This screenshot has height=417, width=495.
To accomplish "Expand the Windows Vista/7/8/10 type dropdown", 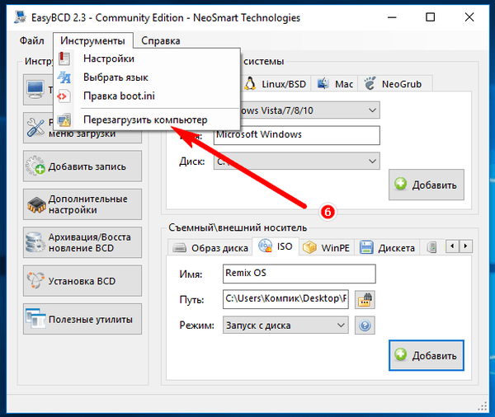I will pos(371,110).
